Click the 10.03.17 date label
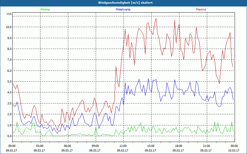 tap(234, 150)
